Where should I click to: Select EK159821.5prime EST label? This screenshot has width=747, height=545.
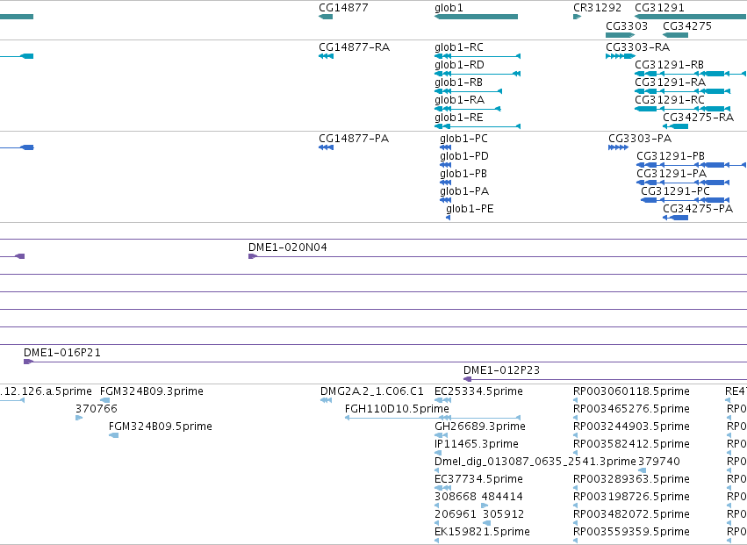click(482, 532)
